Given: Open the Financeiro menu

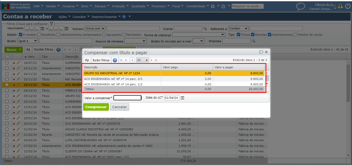Looking at the screenshot, I should 160,6.
